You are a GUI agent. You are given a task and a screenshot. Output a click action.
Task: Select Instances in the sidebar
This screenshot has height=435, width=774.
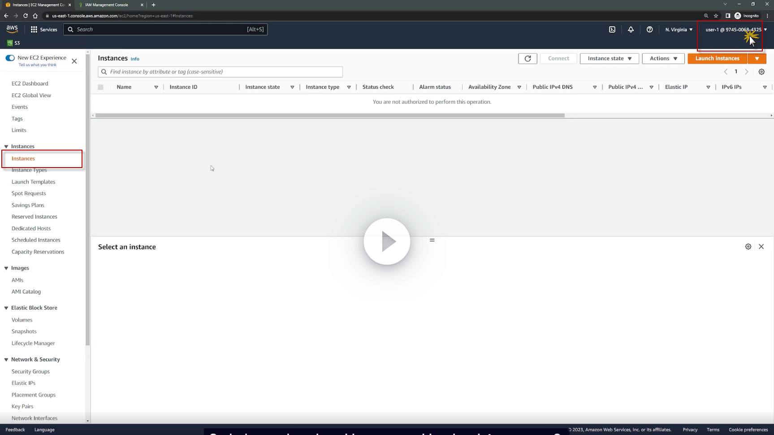(23, 159)
